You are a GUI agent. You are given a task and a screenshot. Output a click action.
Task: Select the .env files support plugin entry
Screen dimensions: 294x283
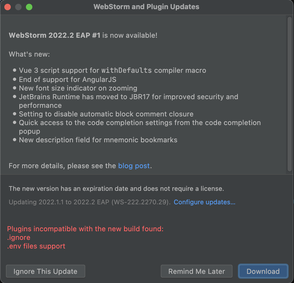[36, 246]
